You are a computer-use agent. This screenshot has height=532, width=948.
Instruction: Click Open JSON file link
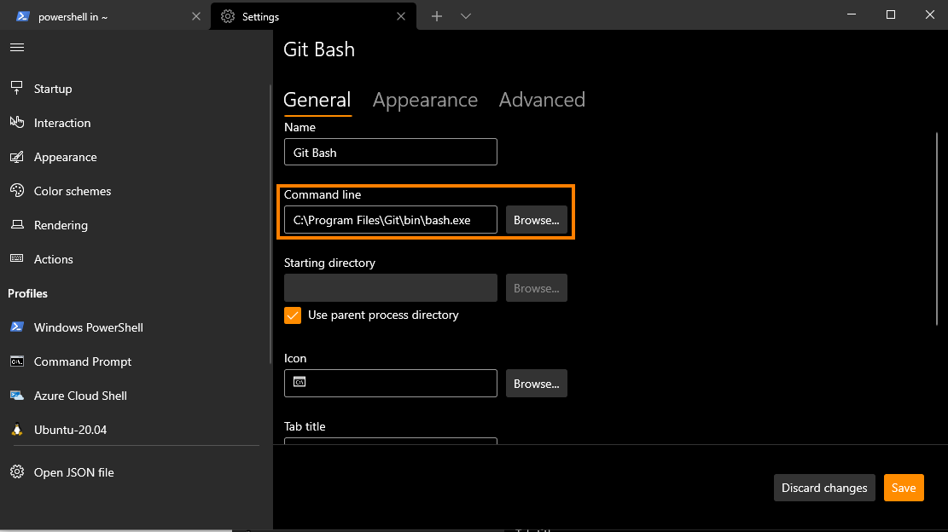[x=73, y=472]
